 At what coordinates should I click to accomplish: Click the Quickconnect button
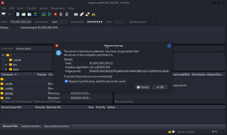(138, 22)
